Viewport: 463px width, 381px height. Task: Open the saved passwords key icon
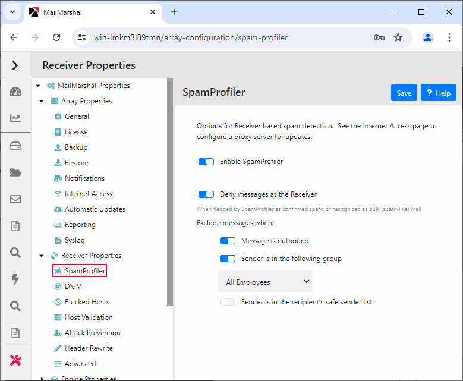(x=379, y=37)
